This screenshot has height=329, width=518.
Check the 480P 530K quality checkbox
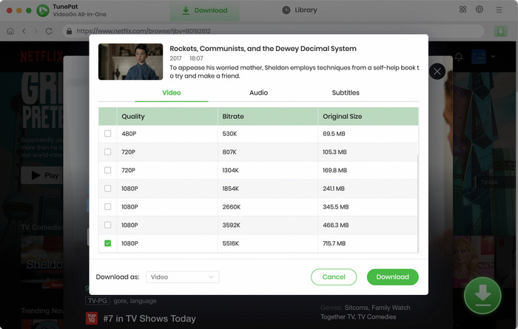tap(108, 134)
